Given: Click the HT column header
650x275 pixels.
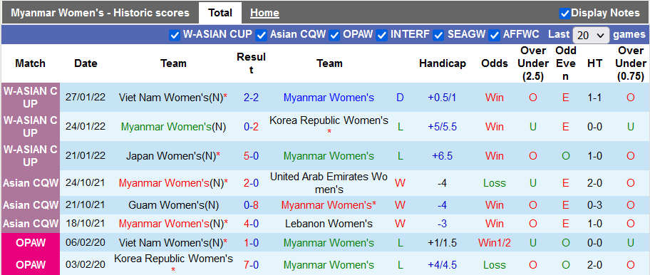Looking at the screenshot, I should (595, 63).
